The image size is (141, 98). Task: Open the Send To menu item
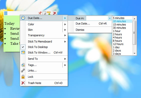[44, 59]
